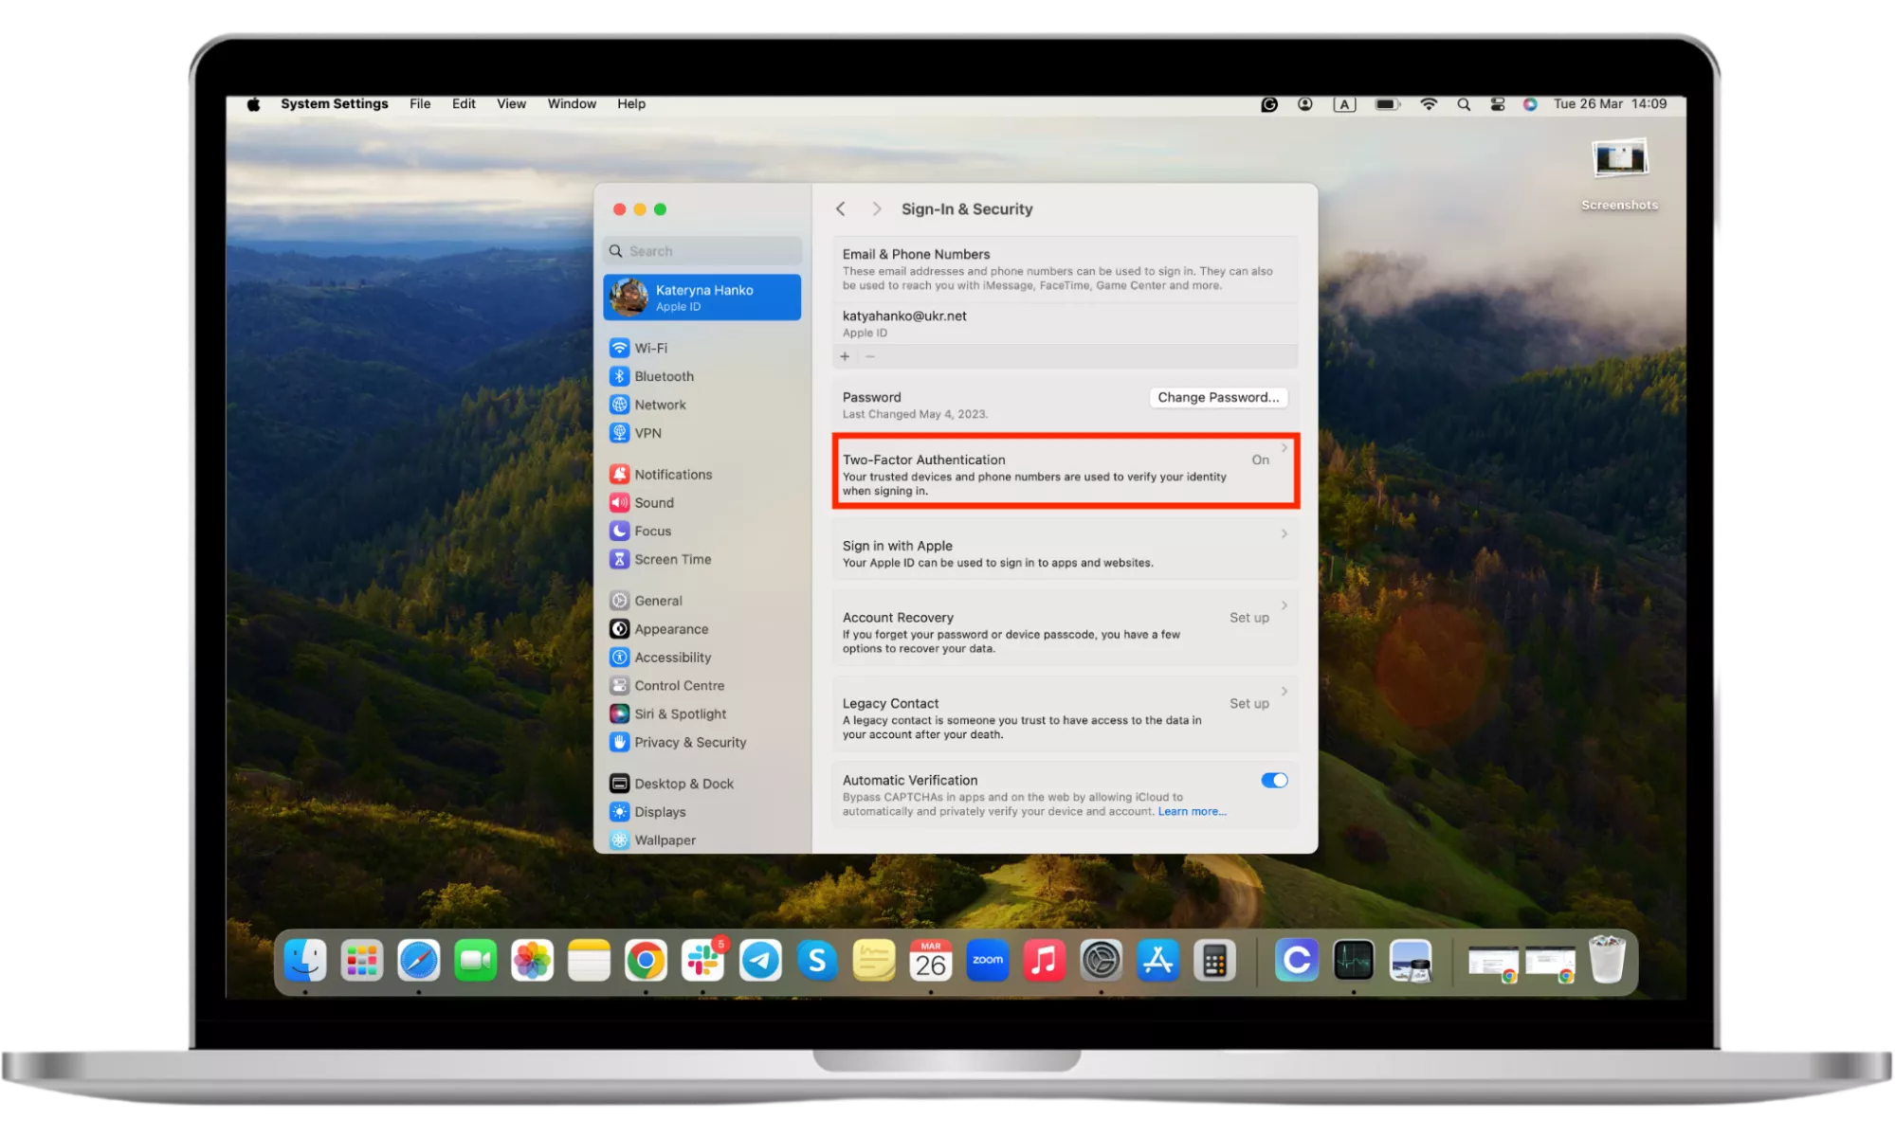The image size is (1895, 1137).
Task: Go to Privacy & Security settings
Action: coord(689,742)
